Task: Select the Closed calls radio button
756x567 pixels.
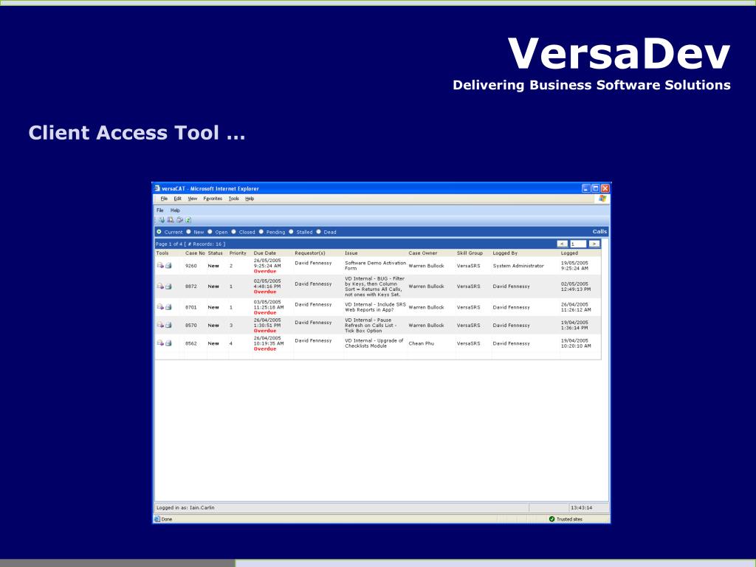Action: tap(234, 232)
